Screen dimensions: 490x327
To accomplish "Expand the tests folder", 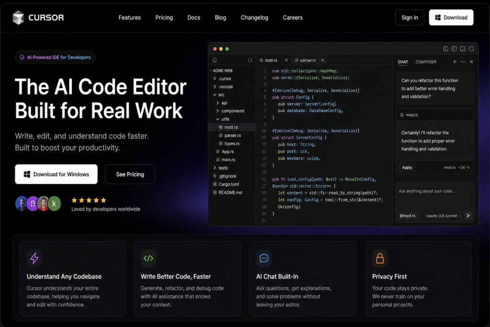I will pos(221,168).
